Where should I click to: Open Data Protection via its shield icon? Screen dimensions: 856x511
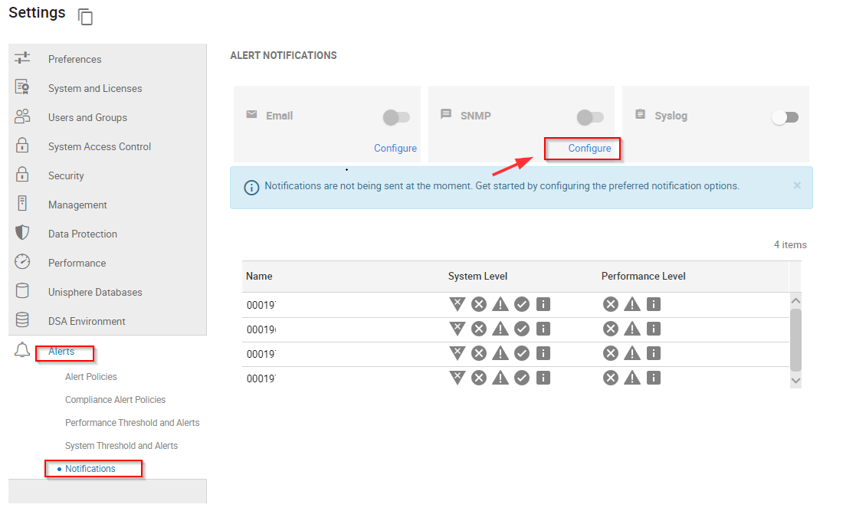pyautogui.click(x=23, y=233)
